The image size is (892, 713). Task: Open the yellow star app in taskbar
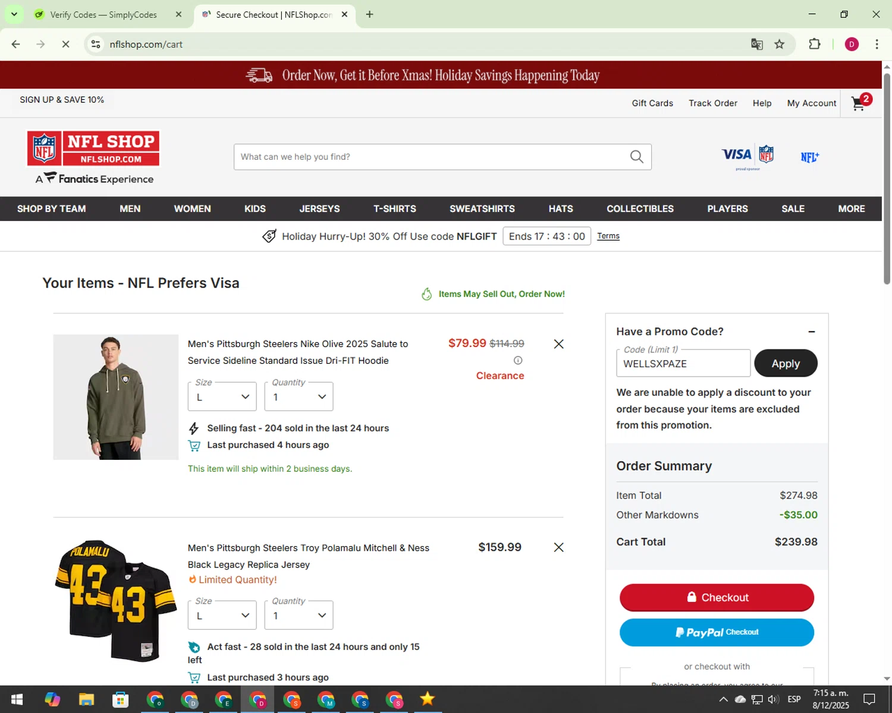coord(427,699)
